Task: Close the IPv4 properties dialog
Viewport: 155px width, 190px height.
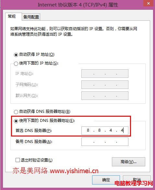Action: pos(149,3)
